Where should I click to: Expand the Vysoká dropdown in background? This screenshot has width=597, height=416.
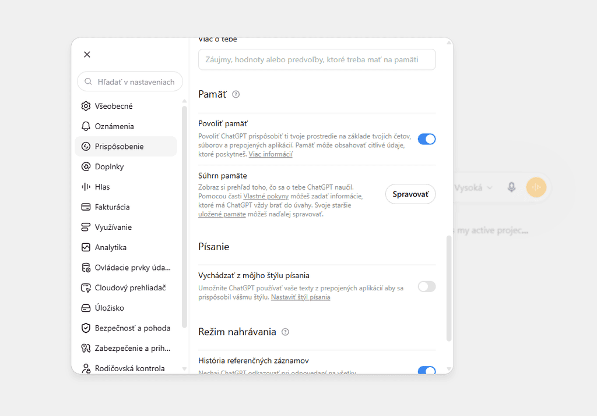(473, 188)
